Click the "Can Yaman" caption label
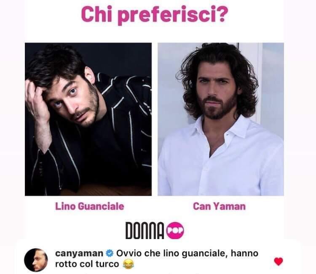This screenshot has height=274, width=316. coord(219,206)
